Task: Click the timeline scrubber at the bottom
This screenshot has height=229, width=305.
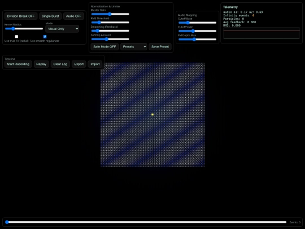Action: click(x=146, y=222)
